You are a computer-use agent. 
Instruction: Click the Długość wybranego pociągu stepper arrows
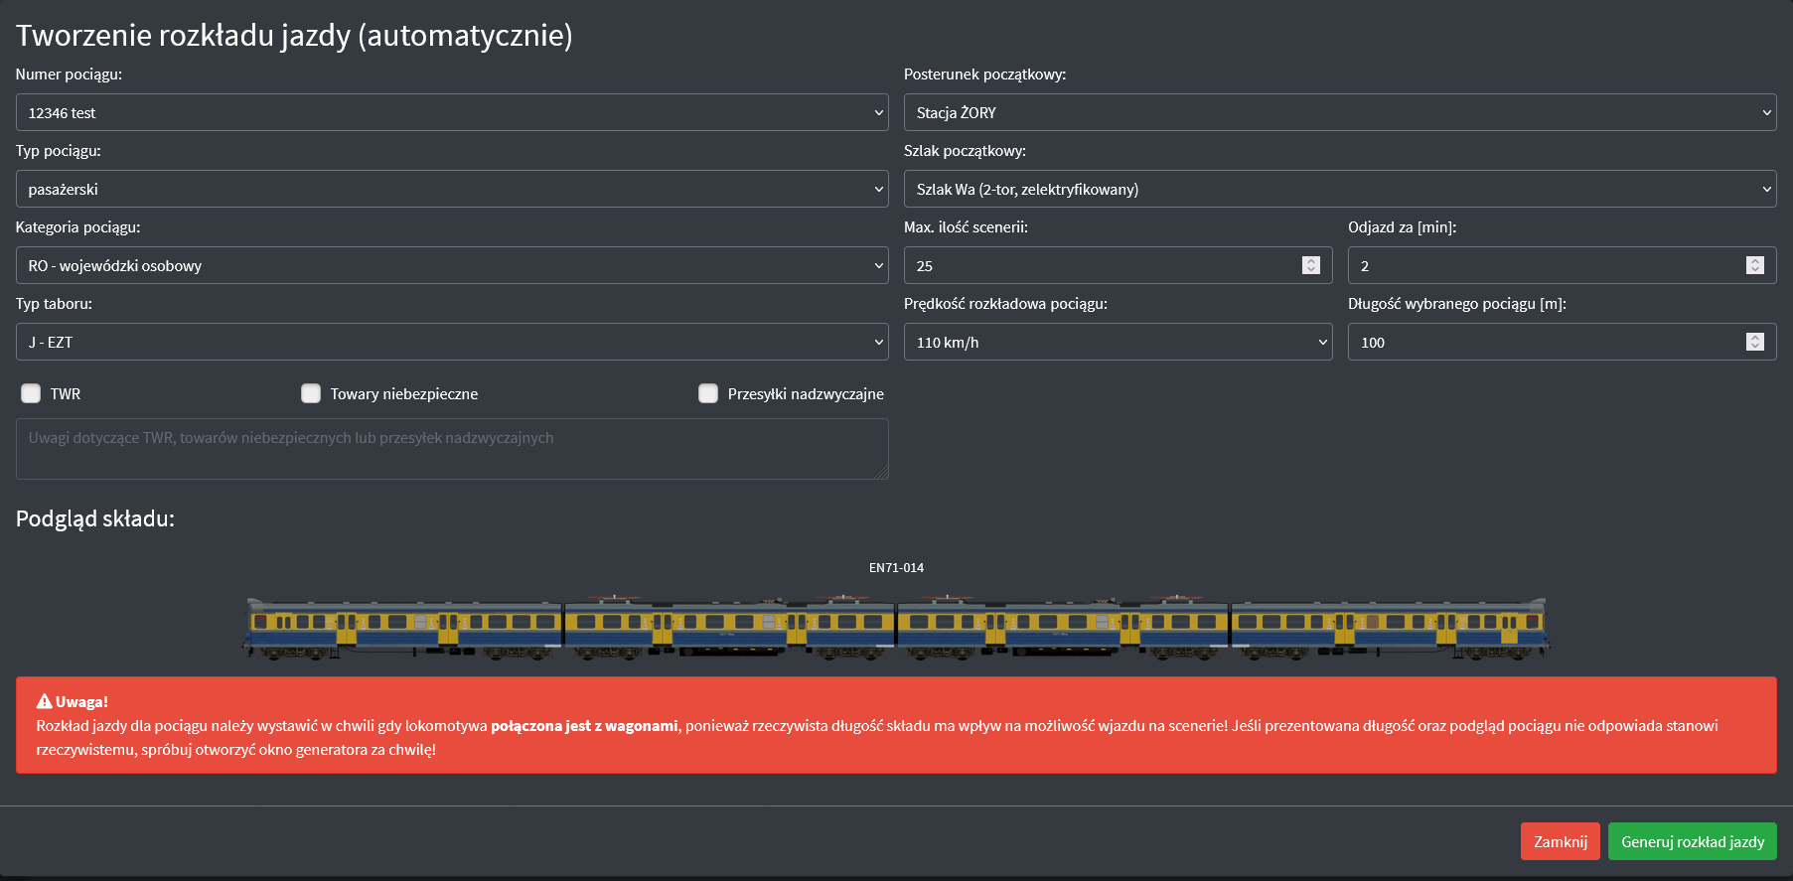(1754, 342)
